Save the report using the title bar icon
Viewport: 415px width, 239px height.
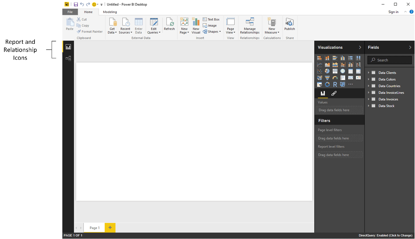[76, 4]
